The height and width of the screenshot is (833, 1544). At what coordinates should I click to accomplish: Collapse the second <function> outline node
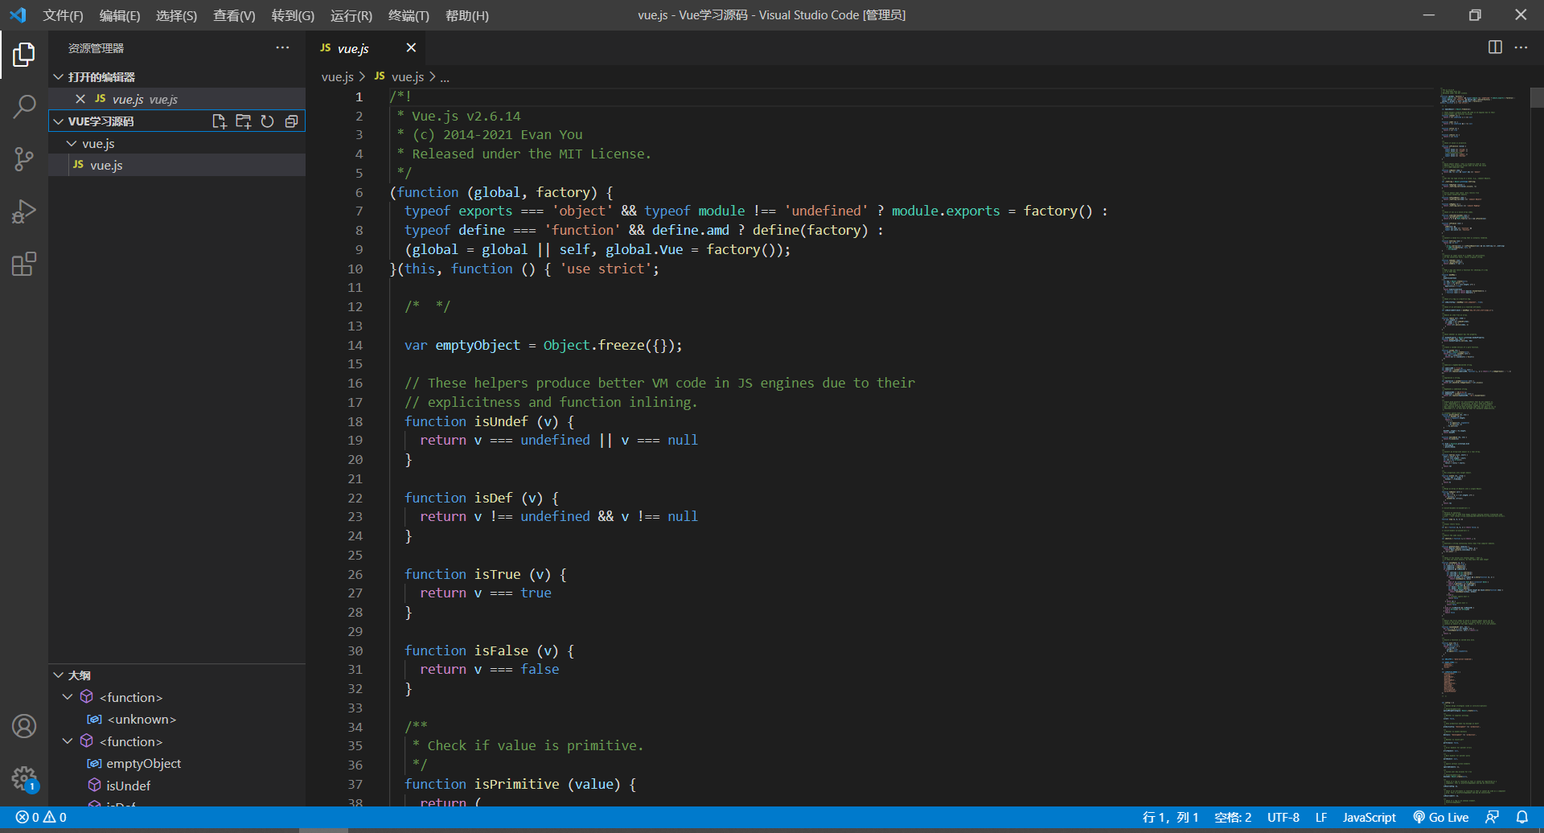tap(68, 741)
